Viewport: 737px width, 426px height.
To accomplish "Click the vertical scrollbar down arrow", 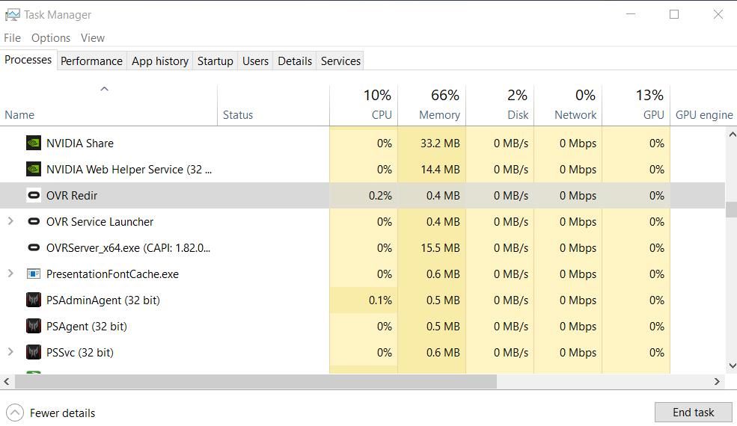I will pos(731,366).
